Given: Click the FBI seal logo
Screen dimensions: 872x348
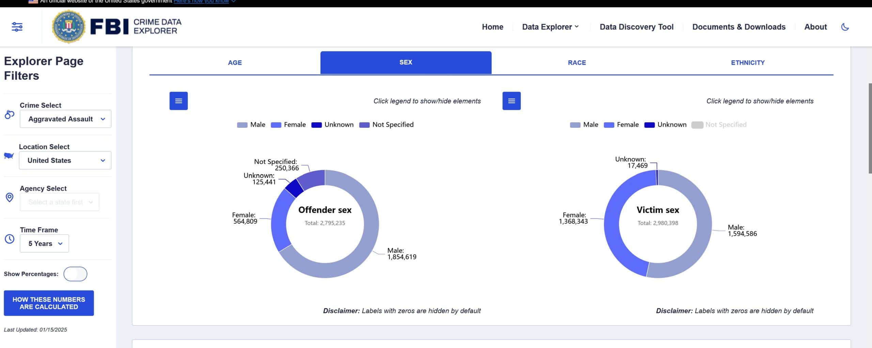Looking at the screenshot, I should pyautogui.click(x=68, y=27).
